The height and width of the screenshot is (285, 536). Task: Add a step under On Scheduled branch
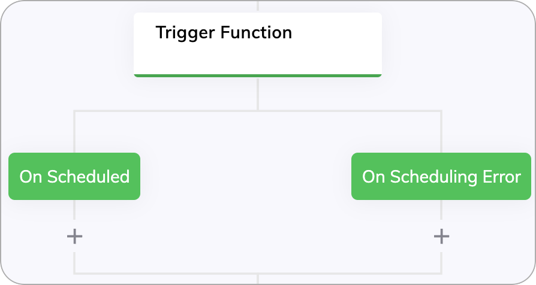tap(74, 237)
